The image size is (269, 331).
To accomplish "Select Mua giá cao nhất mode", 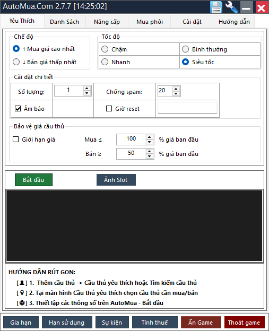I will tap(44, 49).
